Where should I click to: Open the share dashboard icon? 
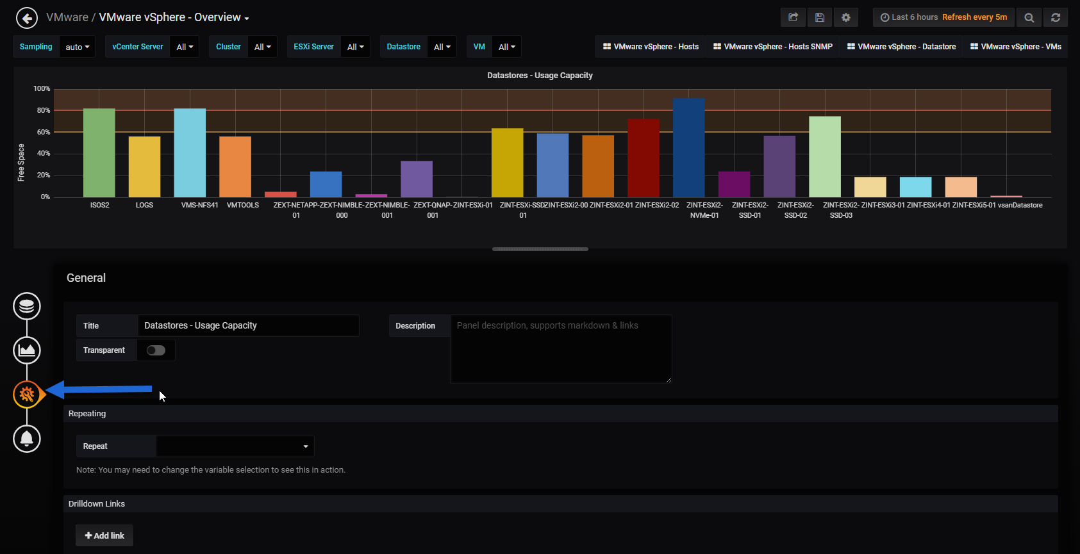[793, 17]
